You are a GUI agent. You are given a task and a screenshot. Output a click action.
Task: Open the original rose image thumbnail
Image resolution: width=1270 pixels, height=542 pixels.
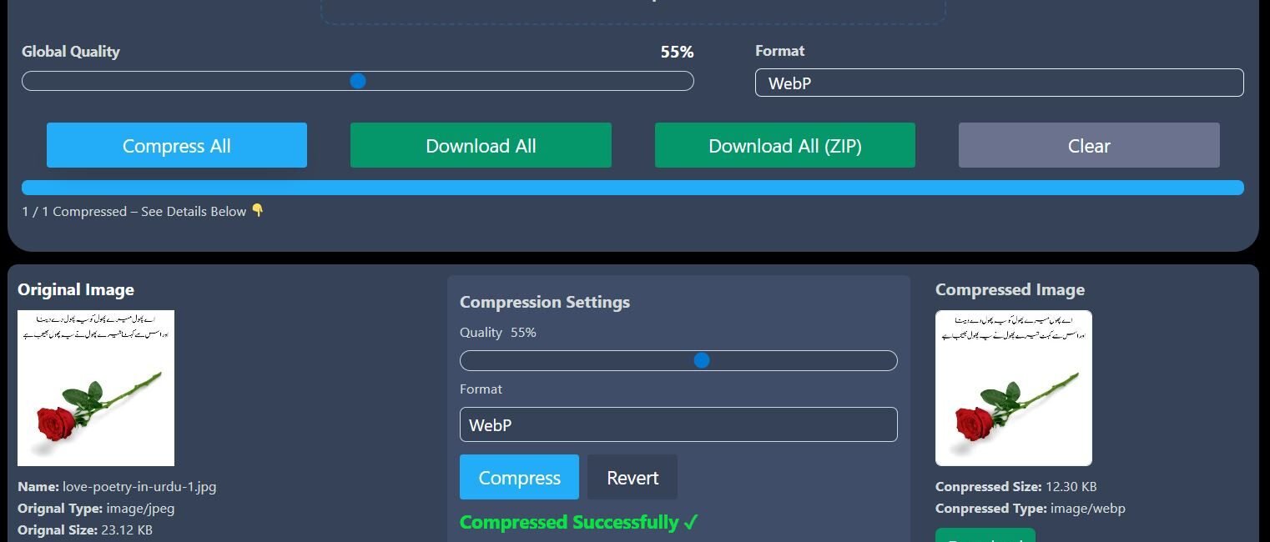[96, 388]
